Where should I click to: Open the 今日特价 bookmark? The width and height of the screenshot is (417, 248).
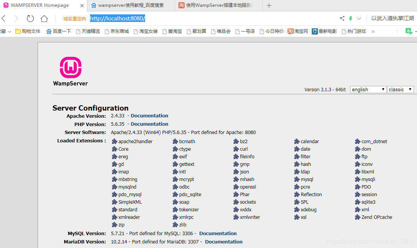272,31
